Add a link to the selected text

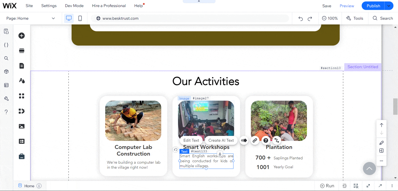point(255,140)
